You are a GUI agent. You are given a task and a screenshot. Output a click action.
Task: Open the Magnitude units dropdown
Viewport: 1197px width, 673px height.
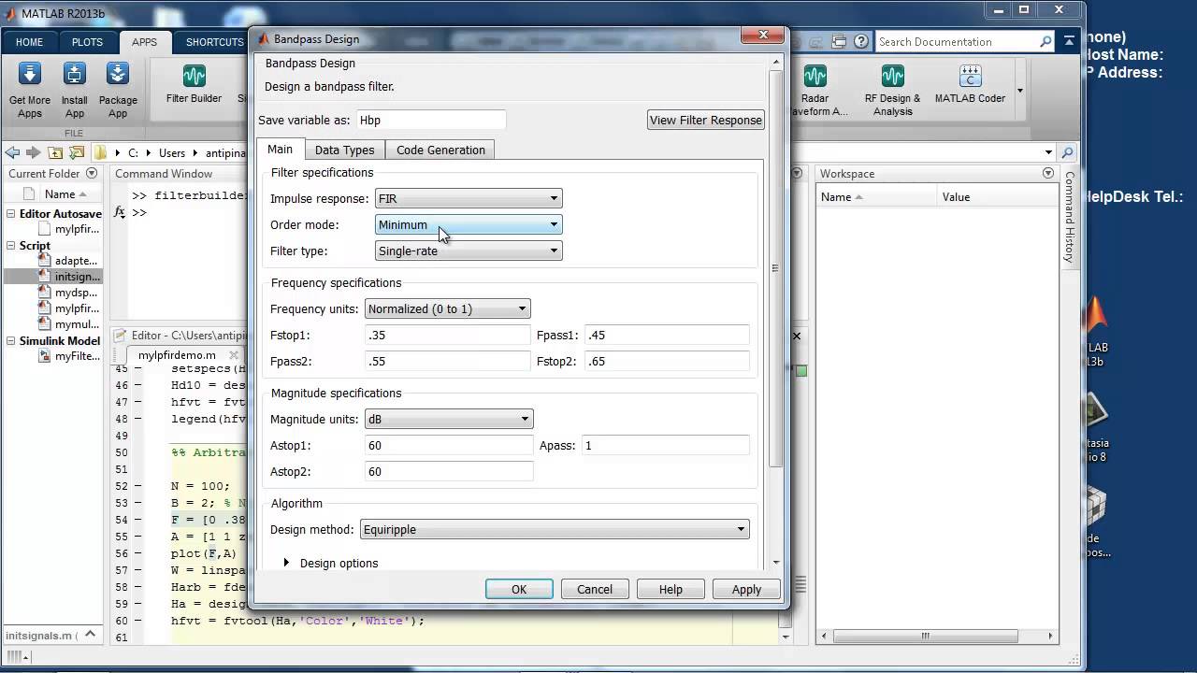(449, 419)
